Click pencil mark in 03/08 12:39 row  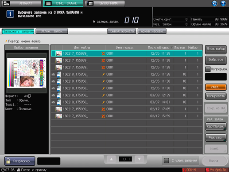tap(103, 95)
